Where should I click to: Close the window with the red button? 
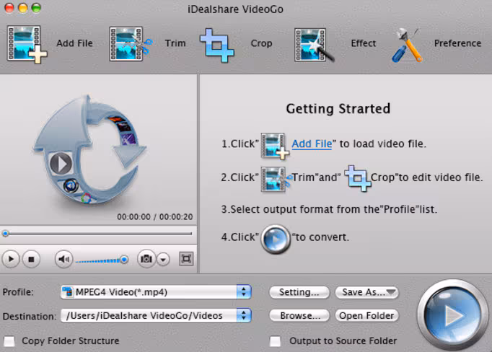pos(9,8)
